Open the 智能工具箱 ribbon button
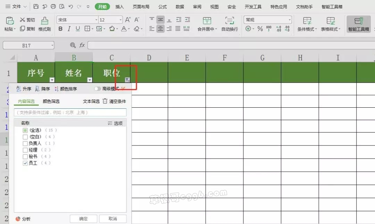Viewport: 375px width, 224px height. click(x=358, y=24)
